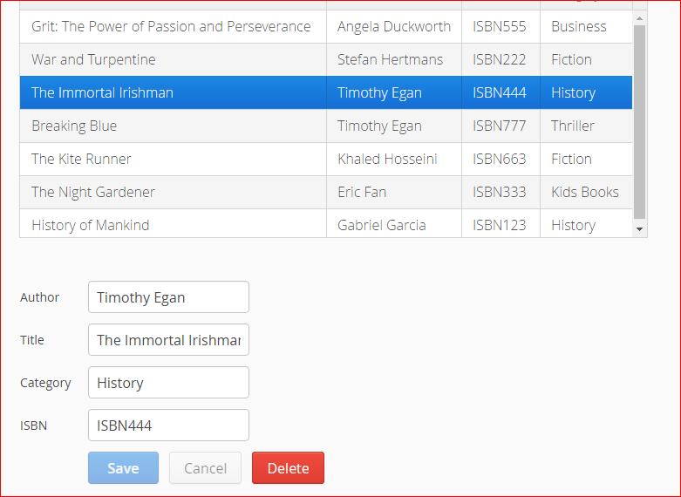Focus the Title input field
This screenshot has height=497, width=681.
[168, 340]
